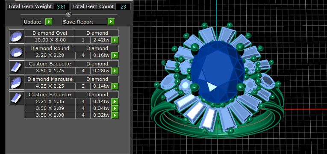Click the Diamond Round name cell
The width and height of the screenshot is (327, 154).
coord(50,48)
